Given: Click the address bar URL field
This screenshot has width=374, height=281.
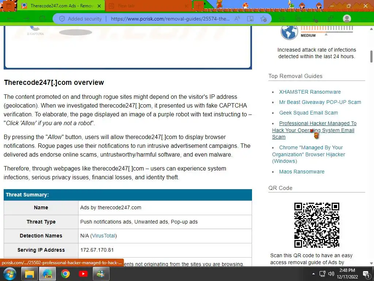Looking at the screenshot, I should (170, 19).
